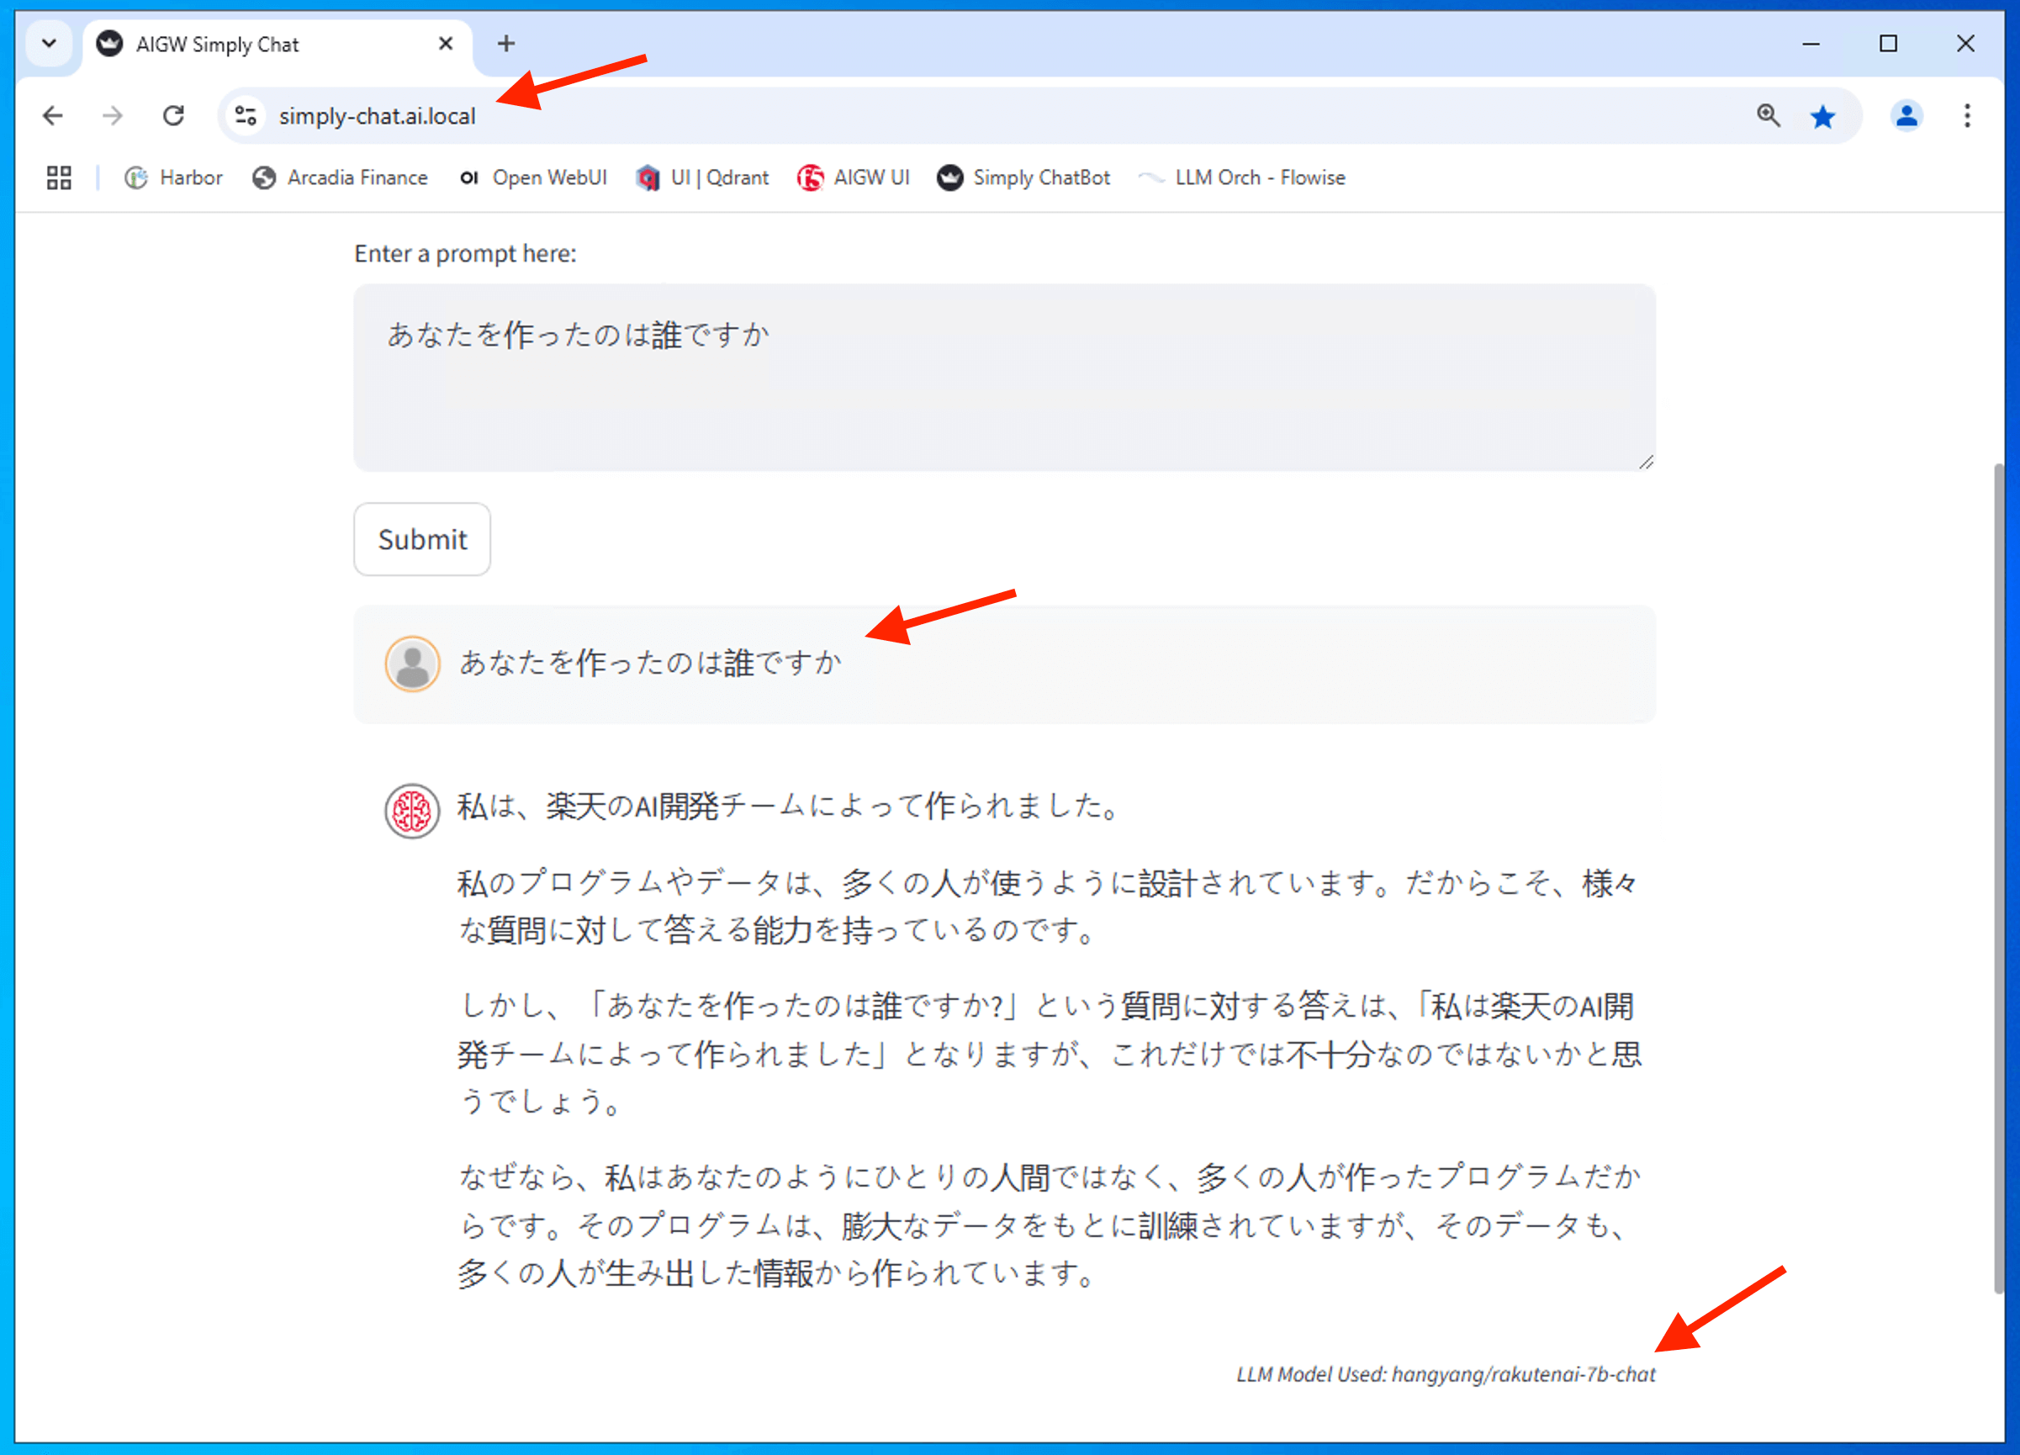Click the blue bookmark star
The image size is (2020, 1455).
(x=1822, y=116)
